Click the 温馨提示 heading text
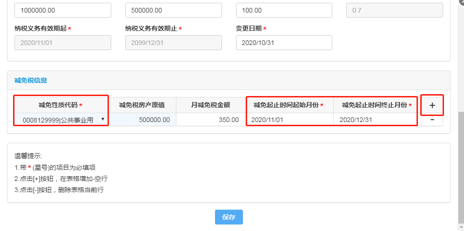This screenshot has width=464, height=231. [28, 156]
